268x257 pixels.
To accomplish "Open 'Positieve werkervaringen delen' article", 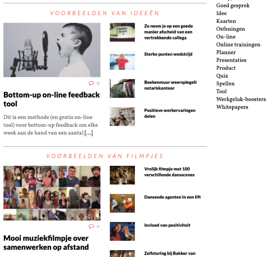I will coord(170,113).
